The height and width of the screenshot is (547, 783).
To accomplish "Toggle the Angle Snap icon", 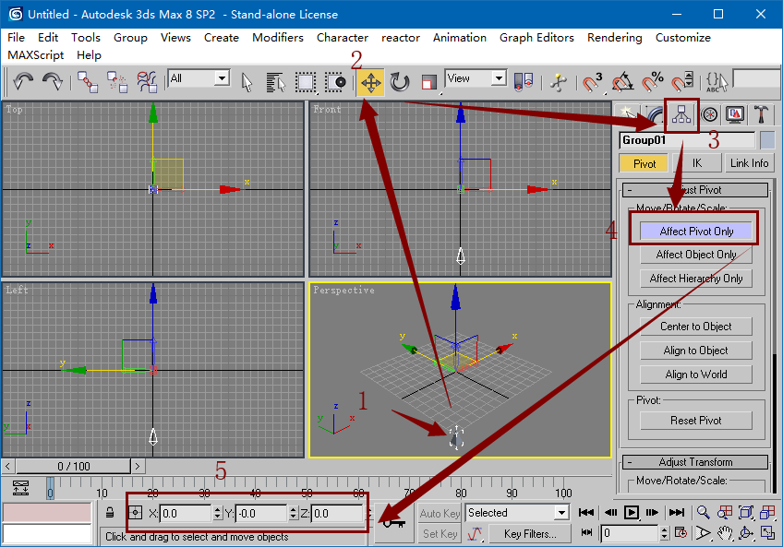I will click(622, 82).
